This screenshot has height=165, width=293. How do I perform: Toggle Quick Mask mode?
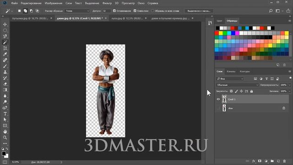coord(5,162)
